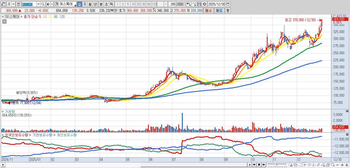Click the letter A auto-scale icon

click(347, 165)
